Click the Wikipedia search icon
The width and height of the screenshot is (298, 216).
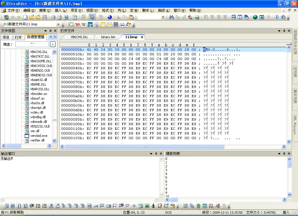84,24
